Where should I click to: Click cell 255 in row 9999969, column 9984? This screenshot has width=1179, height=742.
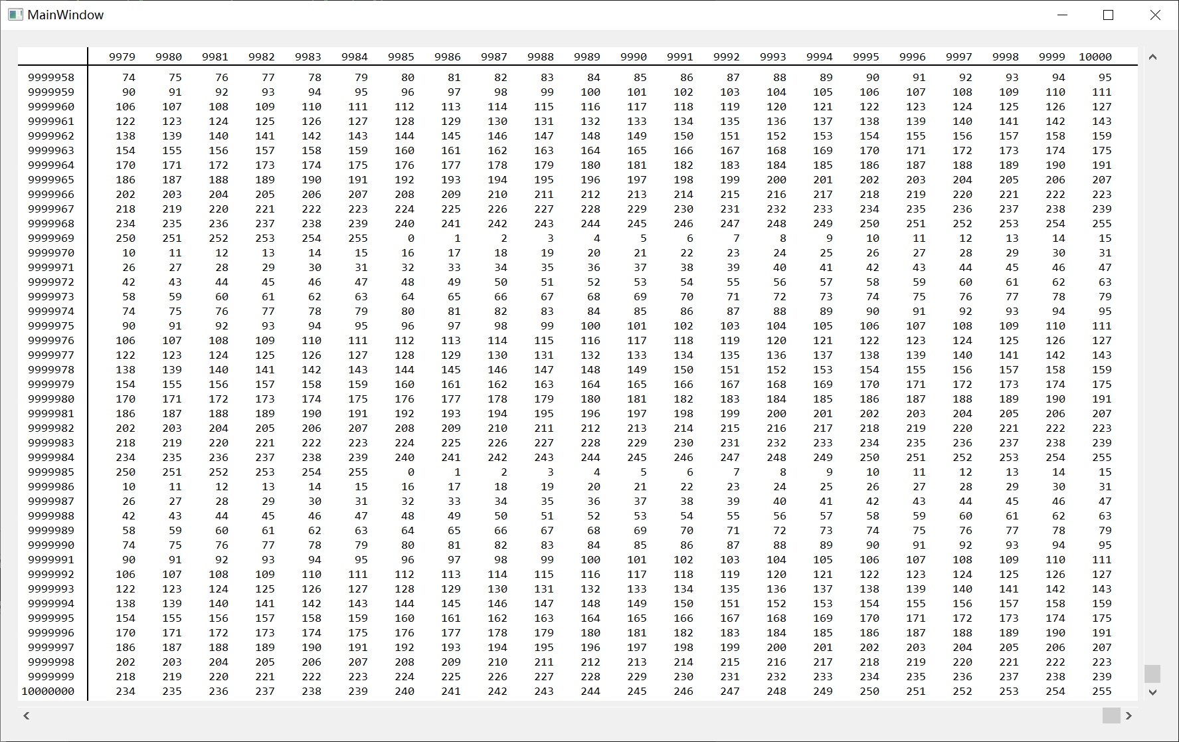(358, 238)
